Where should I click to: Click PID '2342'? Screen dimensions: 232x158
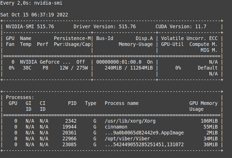point(71,121)
